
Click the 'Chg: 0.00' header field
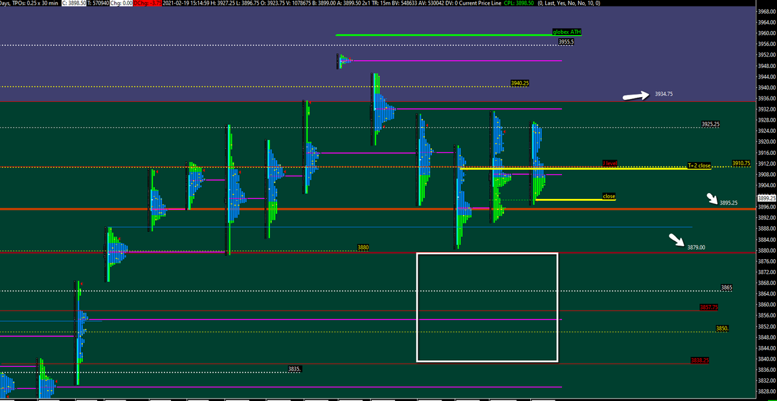point(121,3)
